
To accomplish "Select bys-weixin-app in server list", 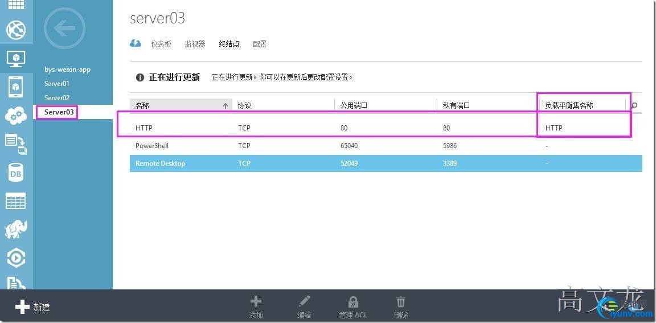I will point(67,69).
